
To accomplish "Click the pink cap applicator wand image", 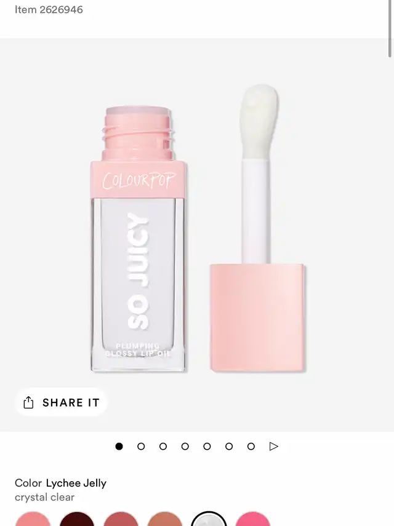I will tap(257, 228).
